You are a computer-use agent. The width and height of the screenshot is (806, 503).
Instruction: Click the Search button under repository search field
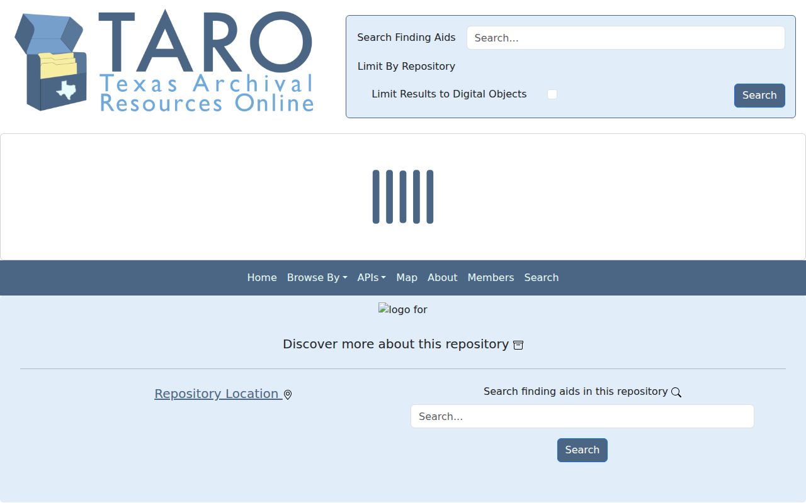[582, 450]
